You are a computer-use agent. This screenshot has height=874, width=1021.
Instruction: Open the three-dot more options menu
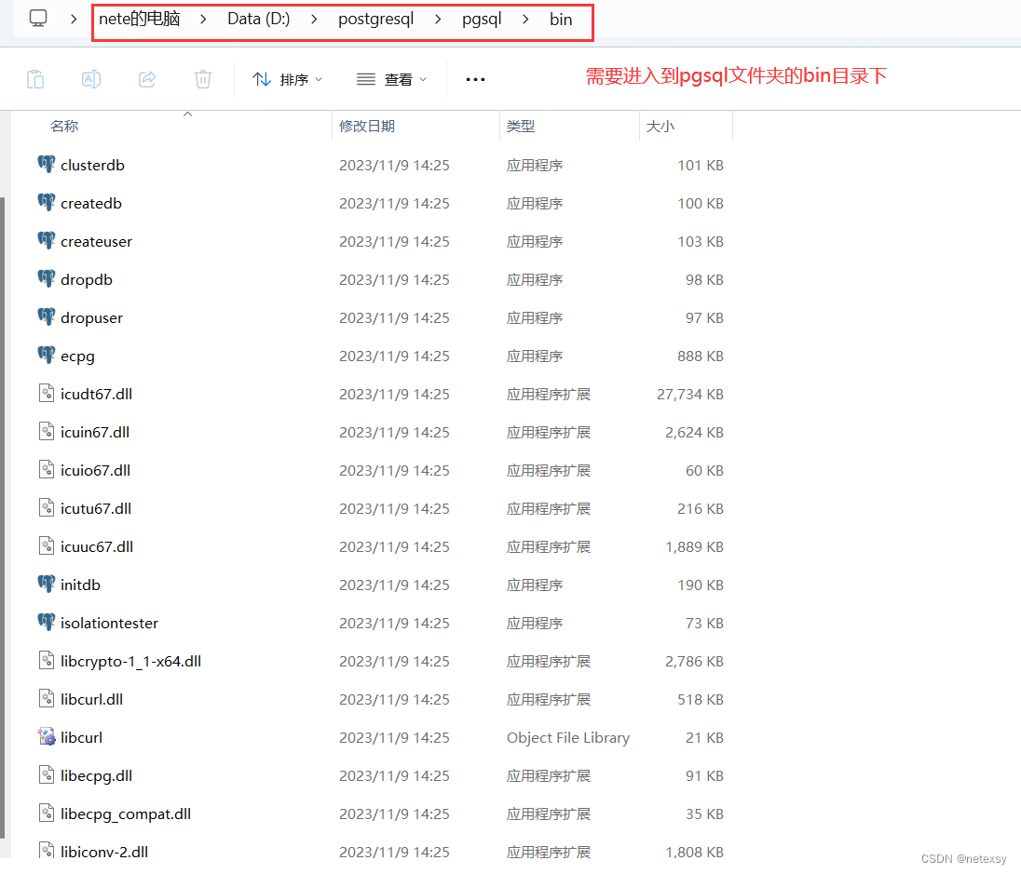point(475,79)
